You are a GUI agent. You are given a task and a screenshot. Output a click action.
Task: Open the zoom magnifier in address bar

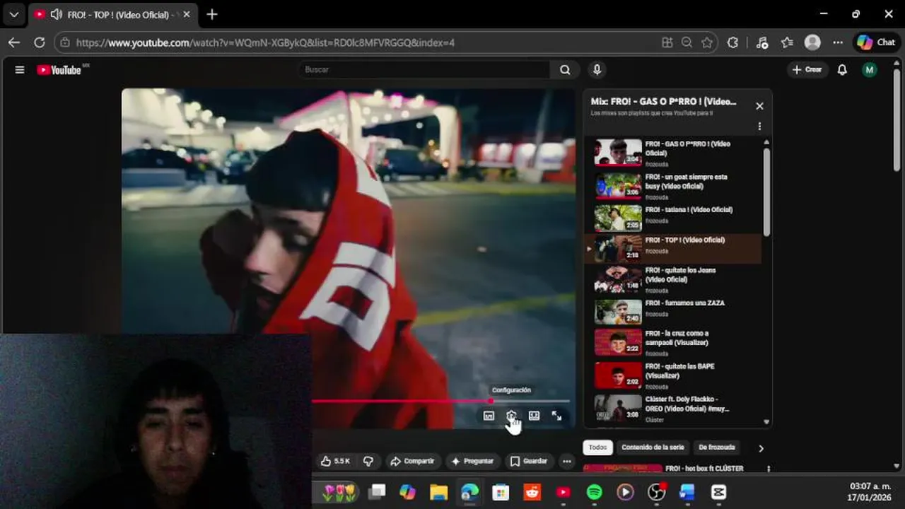pyautogui.click(x=687, y=42)
